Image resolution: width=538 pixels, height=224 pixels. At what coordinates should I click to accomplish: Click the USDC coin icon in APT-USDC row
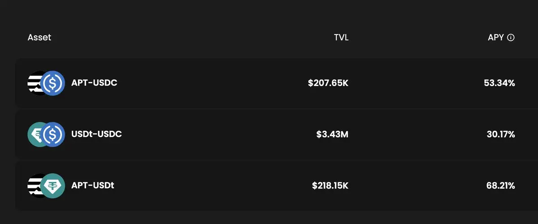(x=53, y=83)
